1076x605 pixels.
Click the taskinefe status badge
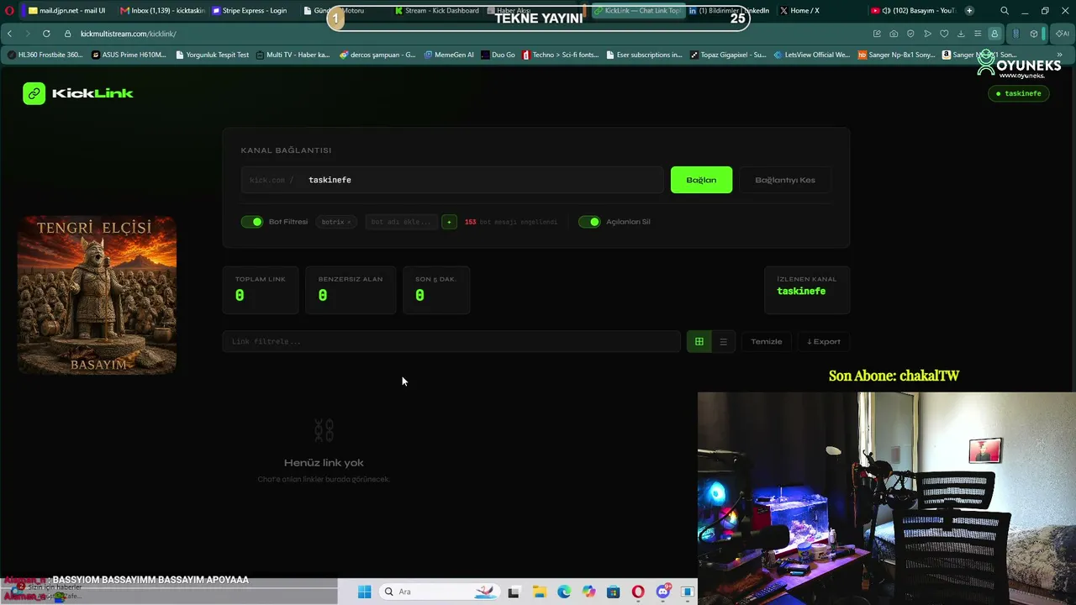[1019, 93]
